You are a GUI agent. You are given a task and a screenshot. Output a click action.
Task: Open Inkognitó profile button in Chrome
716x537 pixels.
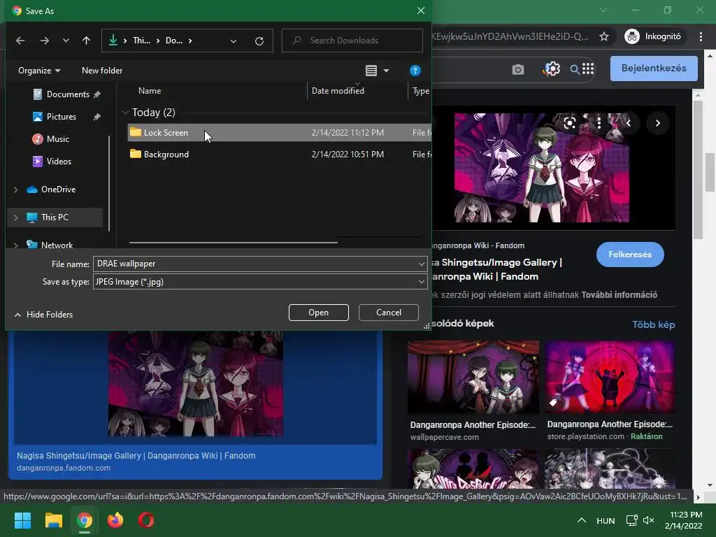[x=653, y=36]
